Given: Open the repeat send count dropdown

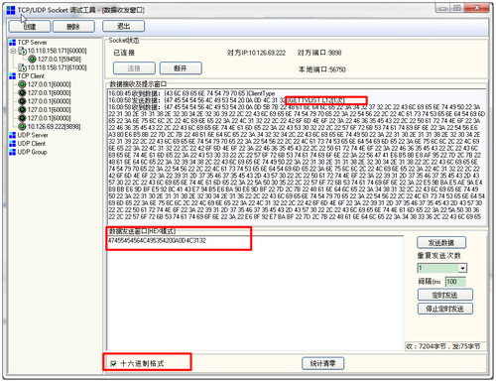Looking at the screenshot, I should pyautogui.click(x=463, y=268).
